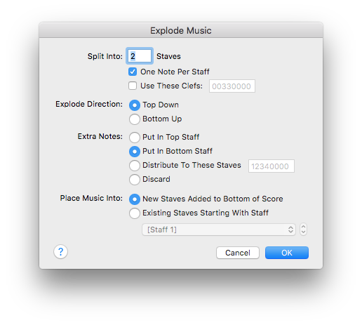362x325 pixels.
Task: Click the Explode Music title bar
Action: (x=181, y=30)
